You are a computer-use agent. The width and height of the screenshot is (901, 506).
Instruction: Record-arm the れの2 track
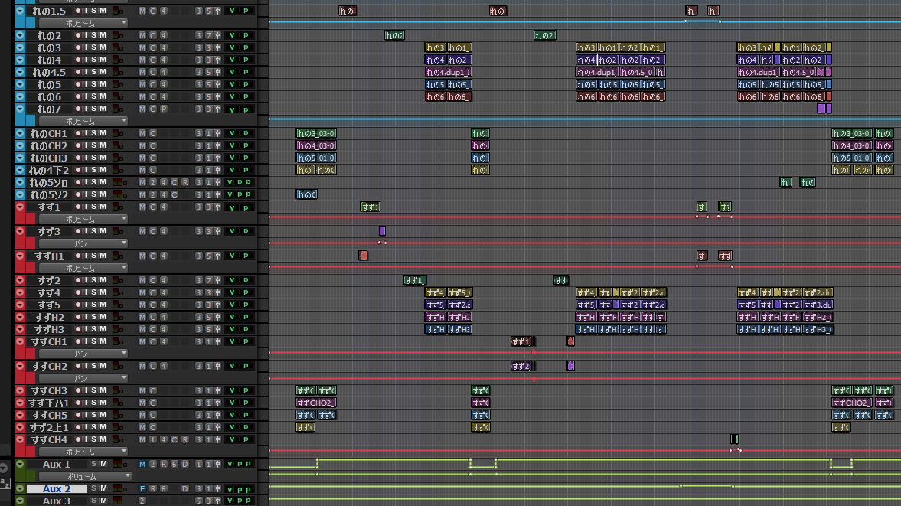(77, 35)
